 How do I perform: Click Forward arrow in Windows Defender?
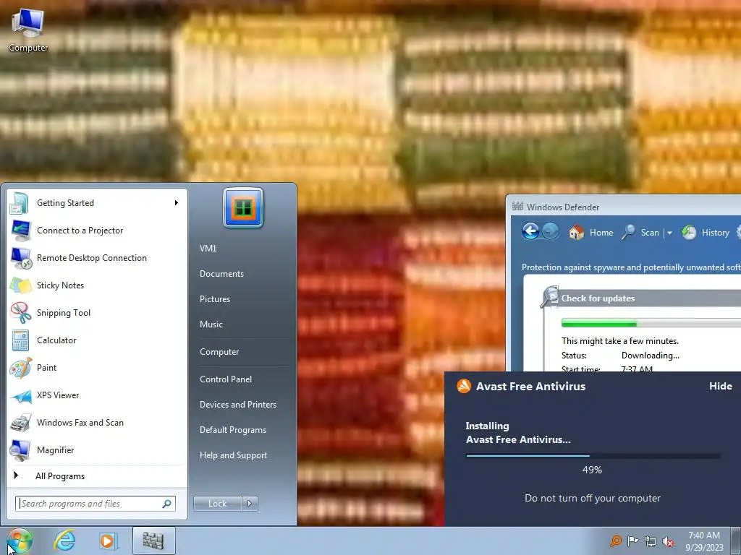pos(550,231)
